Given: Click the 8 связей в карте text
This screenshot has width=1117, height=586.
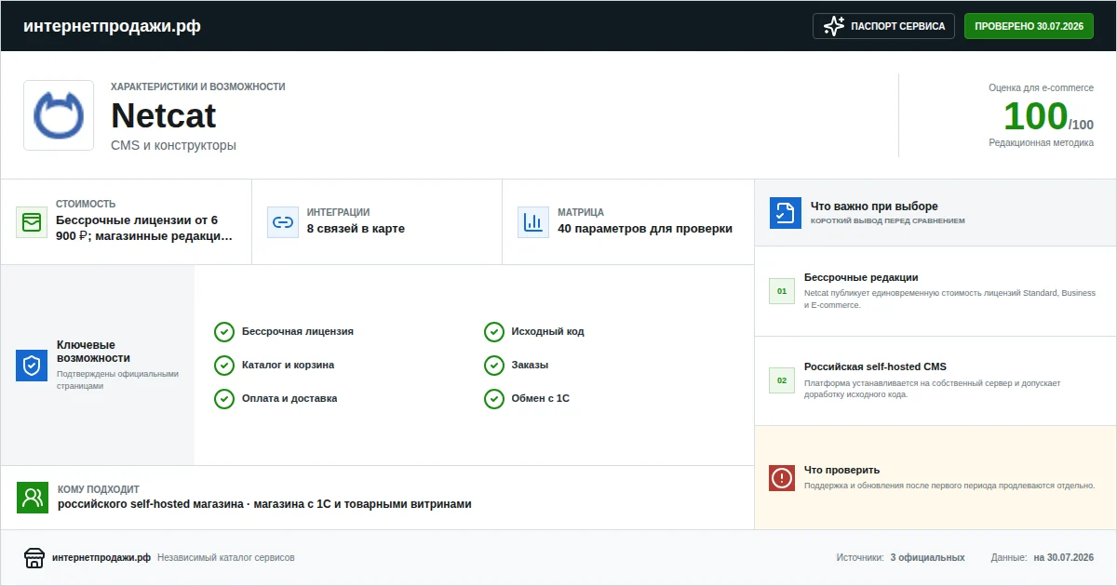Looking at the screenshot, I should click(x=356, y=229).
